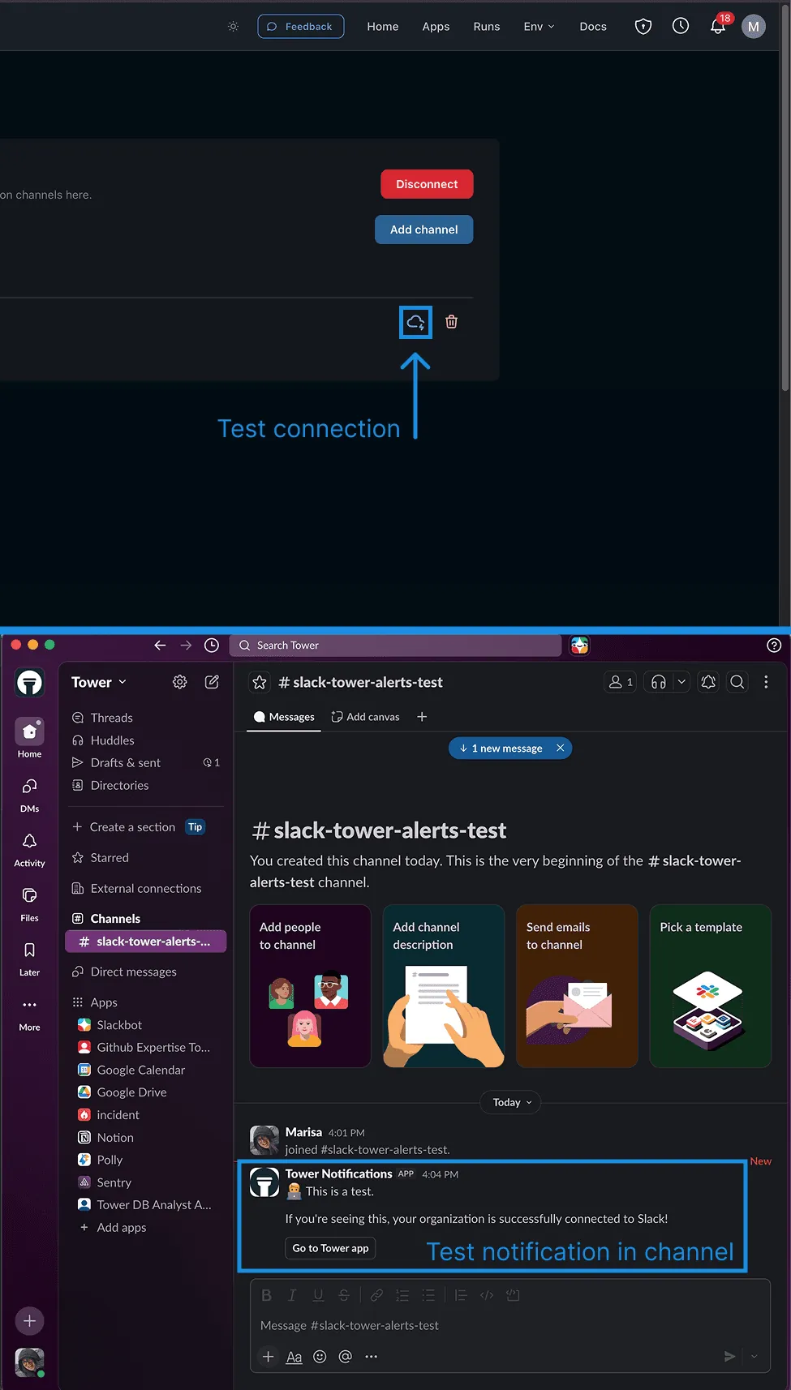Open Slack sidebar settings gear
This screenshot has width=791, height=1390.
point(180,682)
